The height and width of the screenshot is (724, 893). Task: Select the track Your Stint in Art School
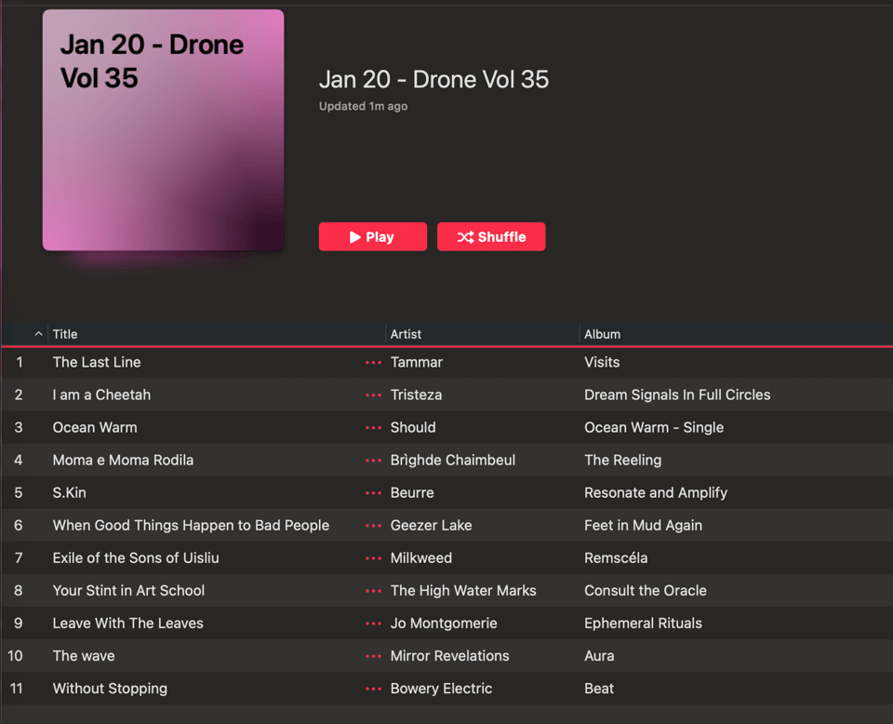click(x=128, y=591)
